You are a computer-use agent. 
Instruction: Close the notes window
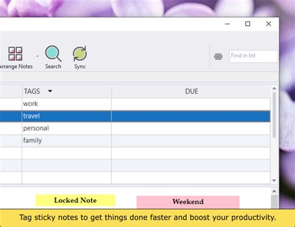tap(268, 24)
